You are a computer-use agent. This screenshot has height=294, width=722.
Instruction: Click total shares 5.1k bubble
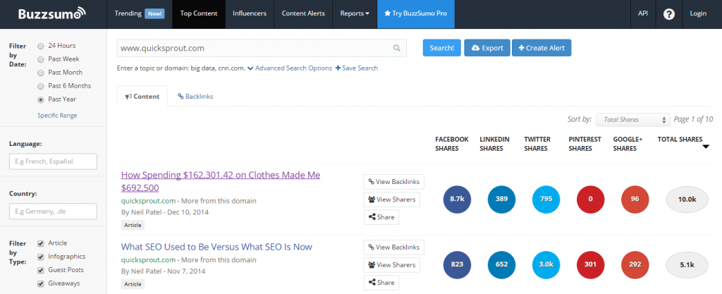tap(687, 264)
